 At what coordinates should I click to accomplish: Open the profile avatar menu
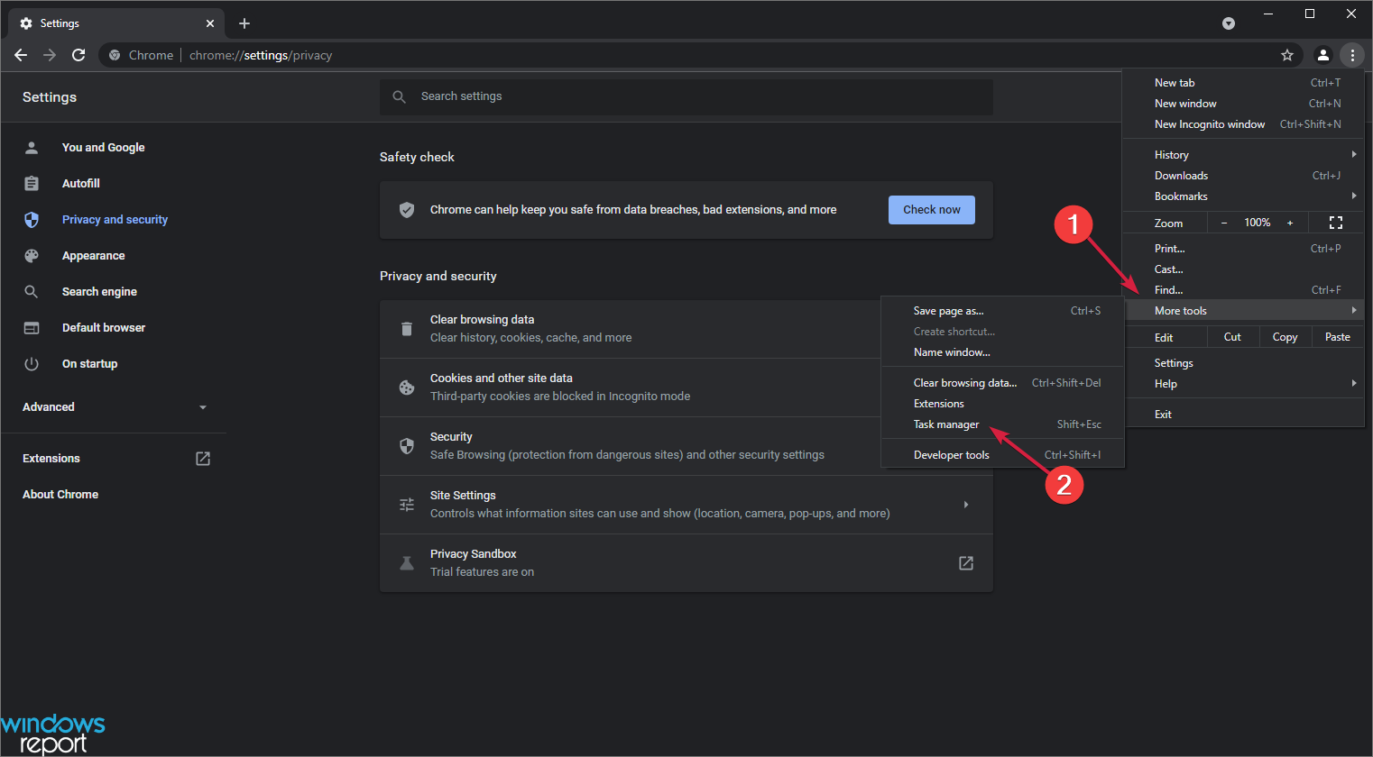[1323, 55]
